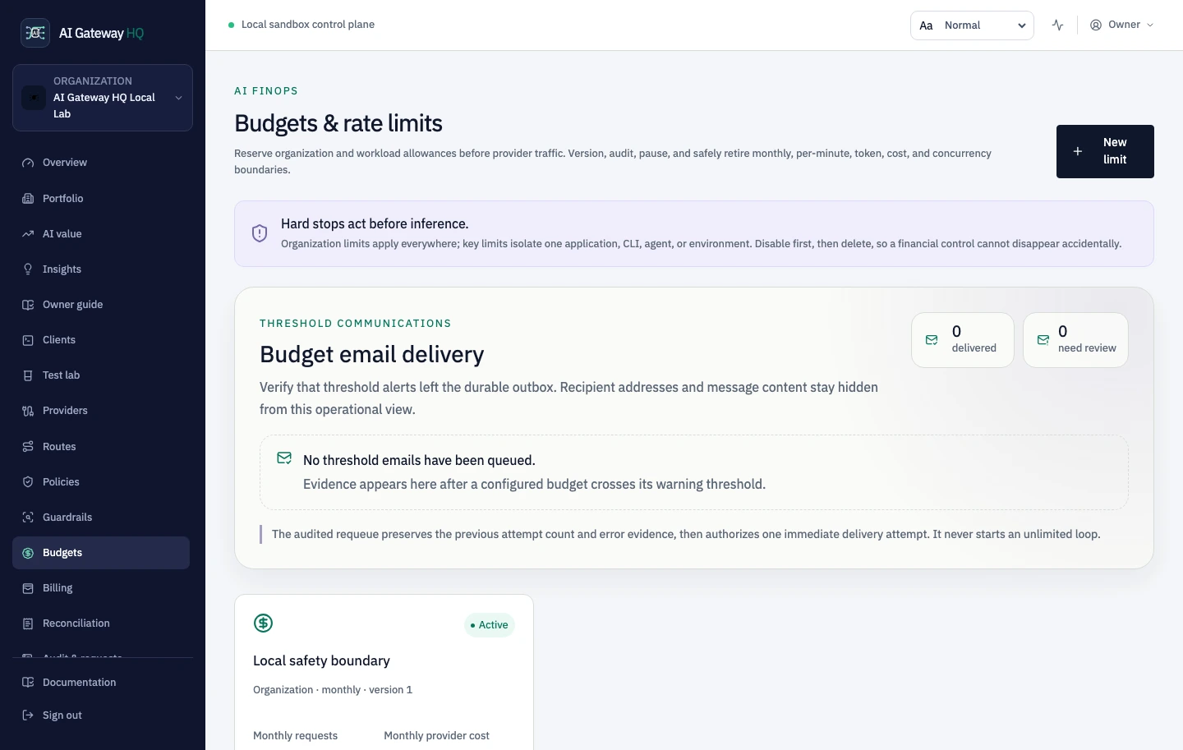Click the AI Gateway HQ logo icon
This screenshot has height=750, width=1183.
pos(35,33)
